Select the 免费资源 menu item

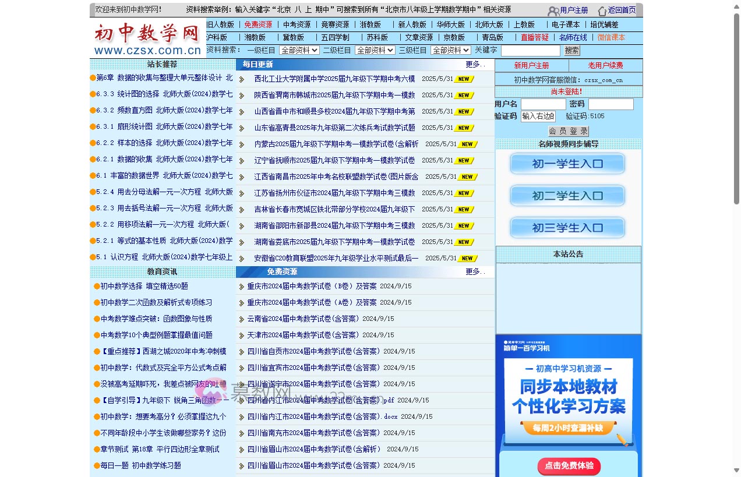click(258, 24)
